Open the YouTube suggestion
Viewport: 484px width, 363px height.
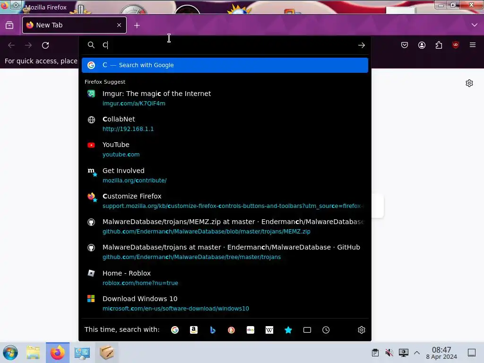pos(225,149)
